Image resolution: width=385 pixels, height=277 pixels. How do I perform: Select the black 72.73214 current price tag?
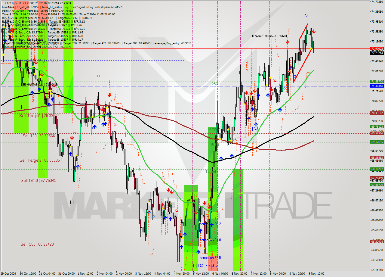click(x=377, y=53)
